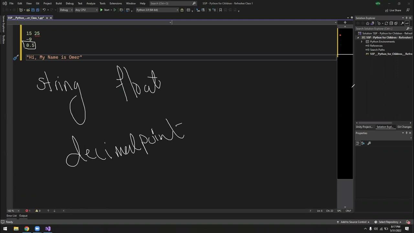This screenshot has height=233, width=414.
Task: Click the notifications bell in status bar
Action: coord(408,222)
